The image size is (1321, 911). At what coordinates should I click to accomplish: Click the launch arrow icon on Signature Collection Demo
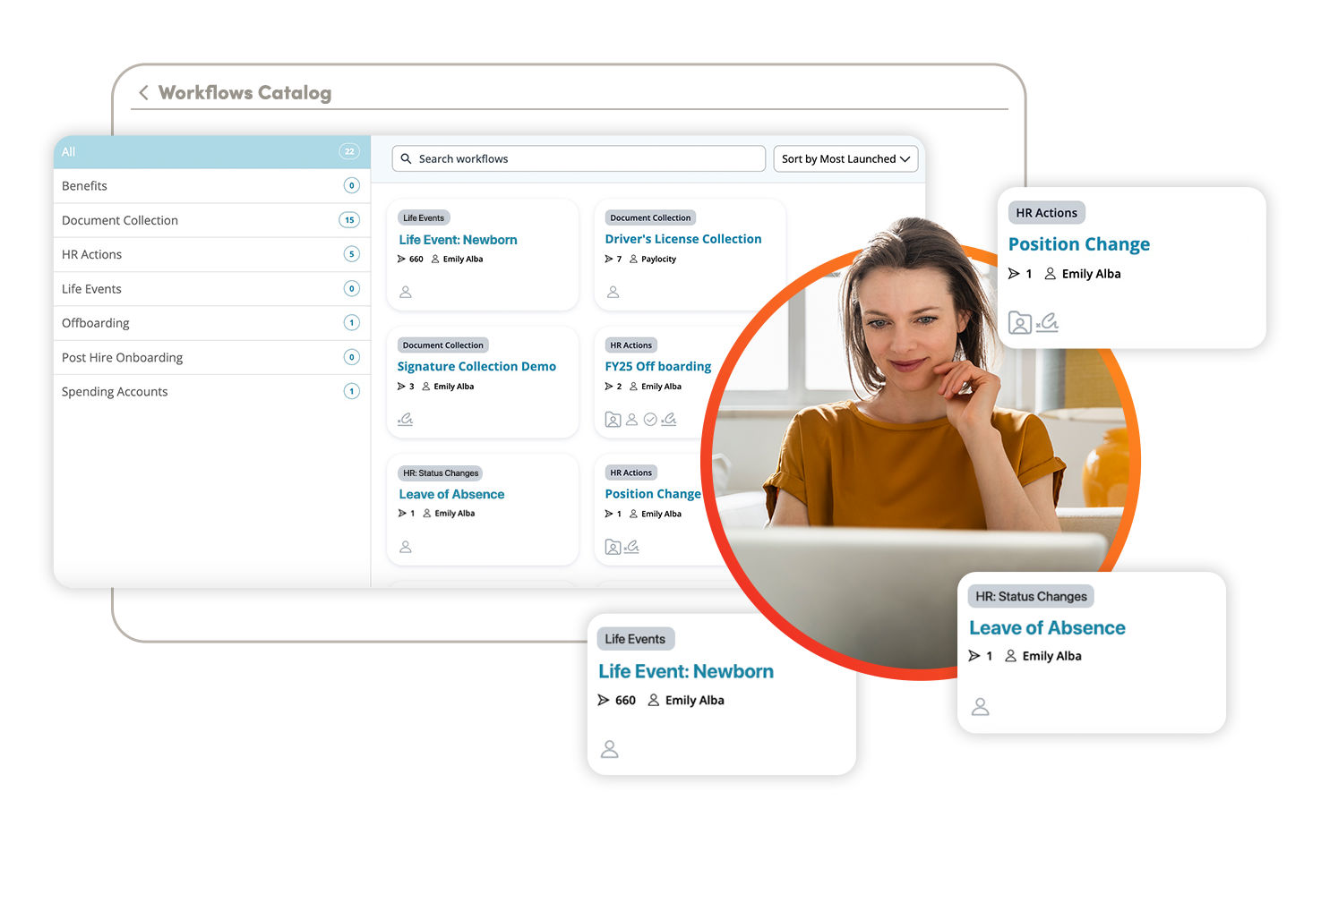pos(401,387)
